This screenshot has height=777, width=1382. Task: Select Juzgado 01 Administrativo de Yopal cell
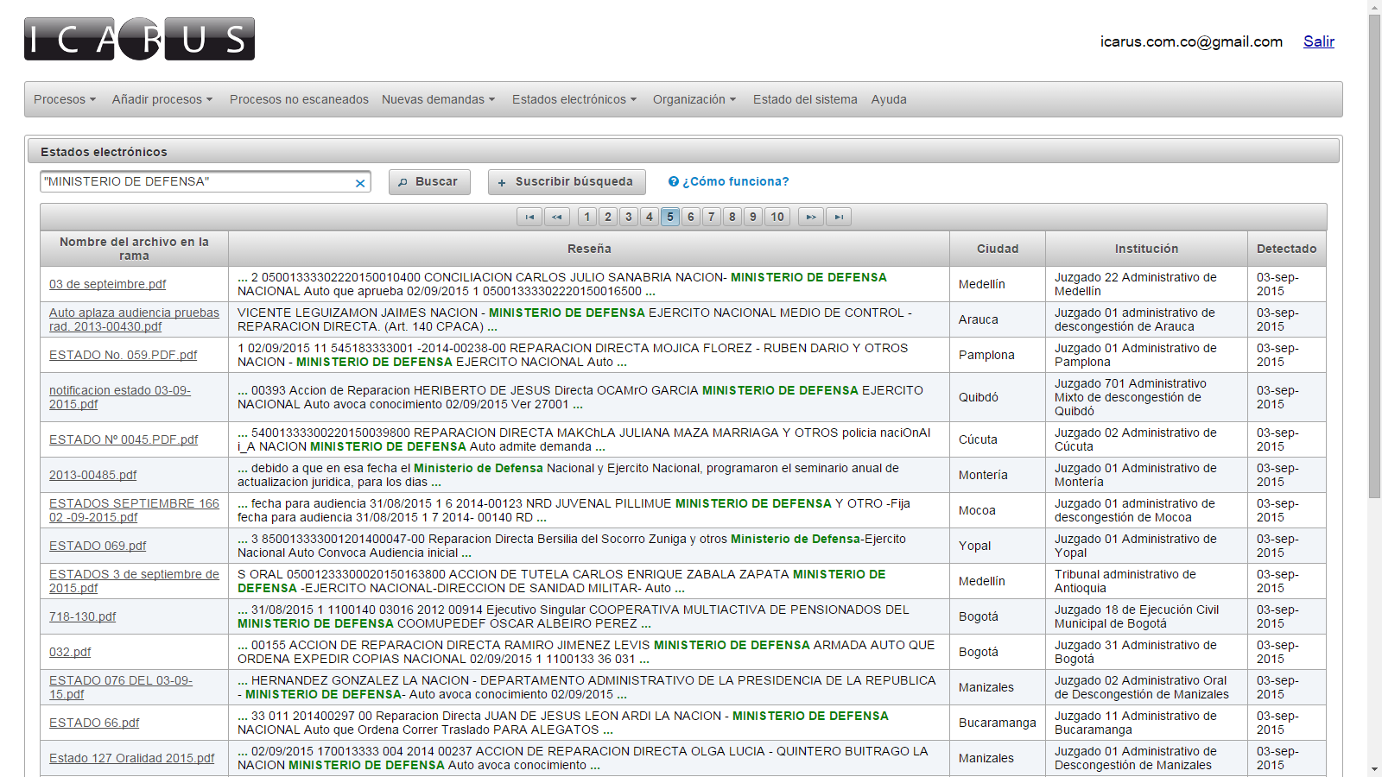coord(1146,546)
